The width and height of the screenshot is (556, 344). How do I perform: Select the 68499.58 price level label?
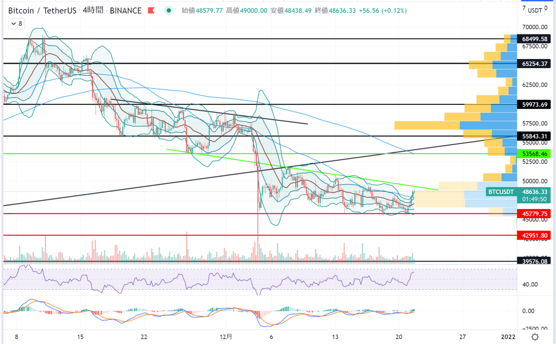534,39
